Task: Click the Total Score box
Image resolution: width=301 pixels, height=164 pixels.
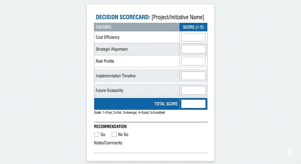Action: coord(193,104)
